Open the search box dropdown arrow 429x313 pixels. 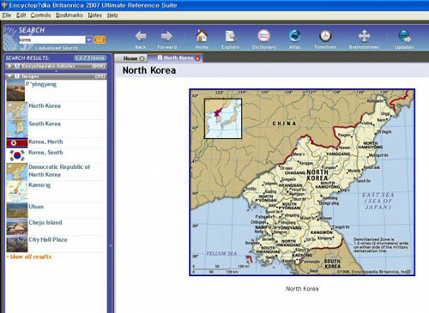pos(89,39)
